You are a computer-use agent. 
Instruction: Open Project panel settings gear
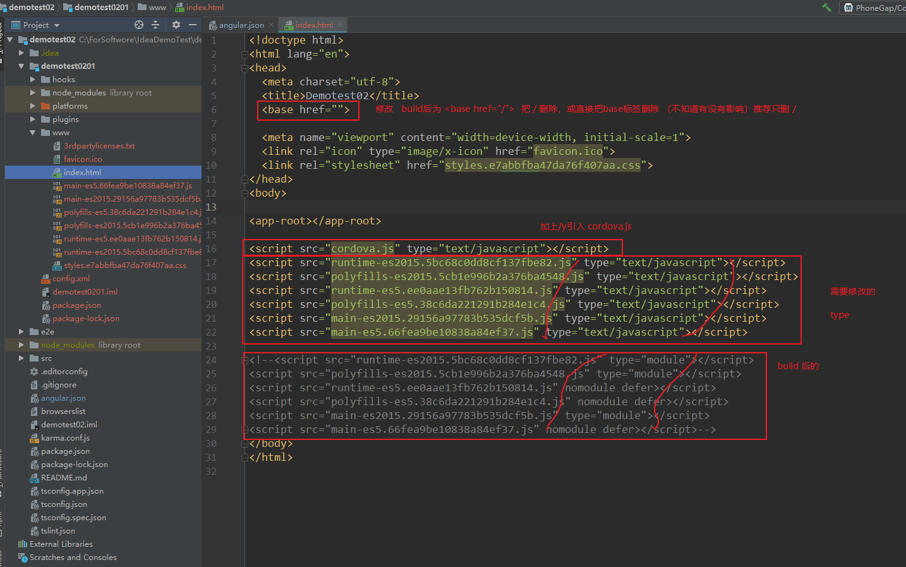click(x=176, y=25)
